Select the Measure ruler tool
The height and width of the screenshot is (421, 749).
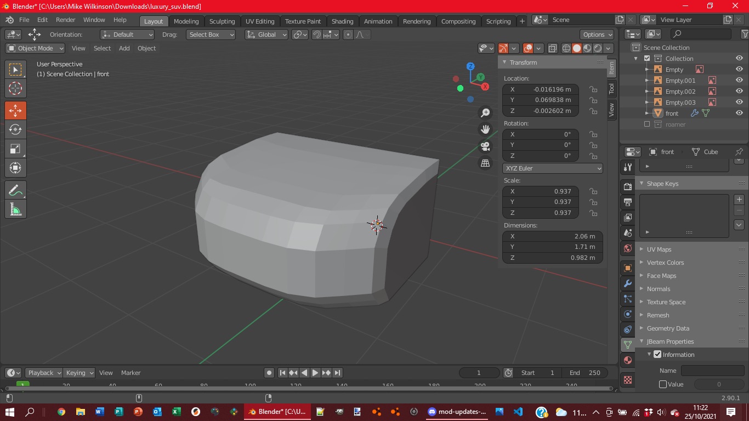tap(15, 209)
